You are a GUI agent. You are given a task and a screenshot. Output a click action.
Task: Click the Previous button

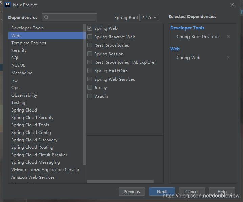tap(132, 191)
